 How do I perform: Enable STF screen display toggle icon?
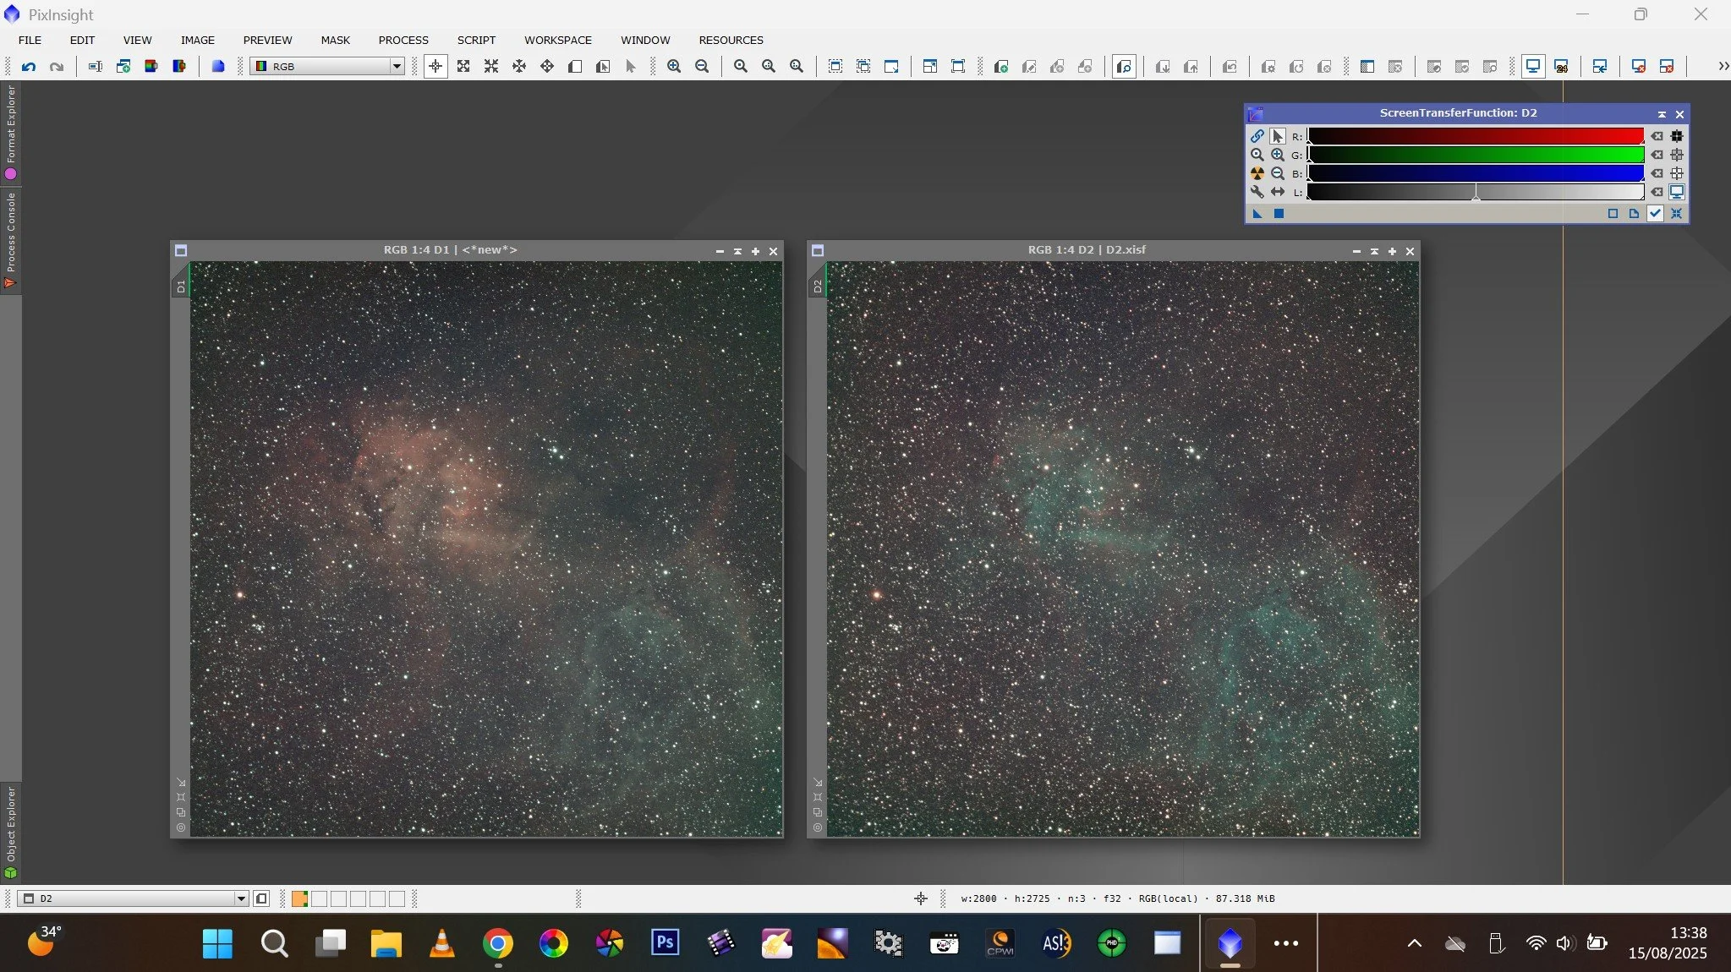point(1676,192)
